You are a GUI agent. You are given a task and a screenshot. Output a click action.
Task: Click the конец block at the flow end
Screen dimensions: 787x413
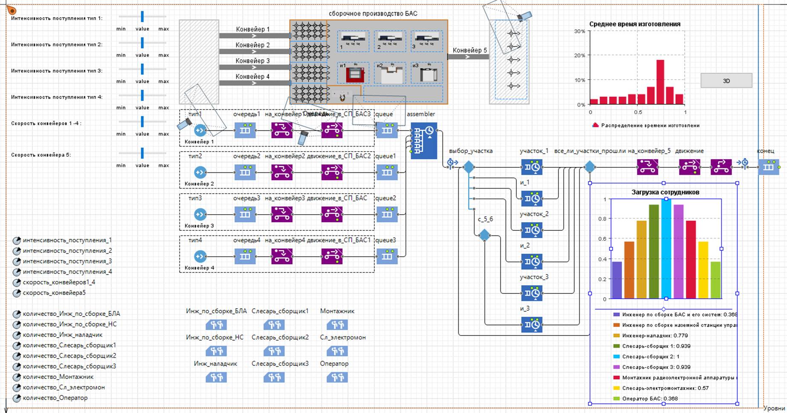pos(768,167)
